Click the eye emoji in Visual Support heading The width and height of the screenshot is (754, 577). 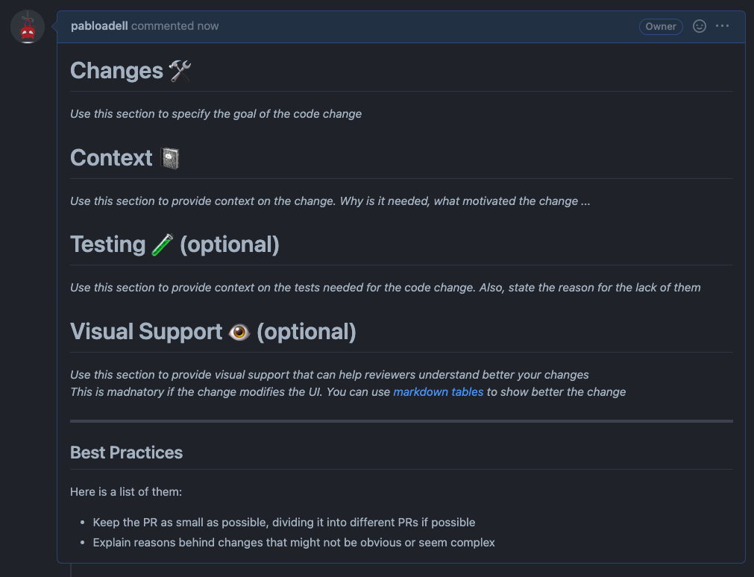(239, 331)
